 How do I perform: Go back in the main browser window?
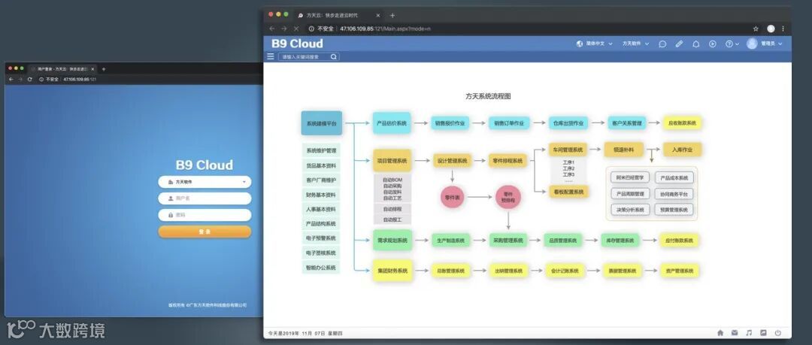click(272, 29)
